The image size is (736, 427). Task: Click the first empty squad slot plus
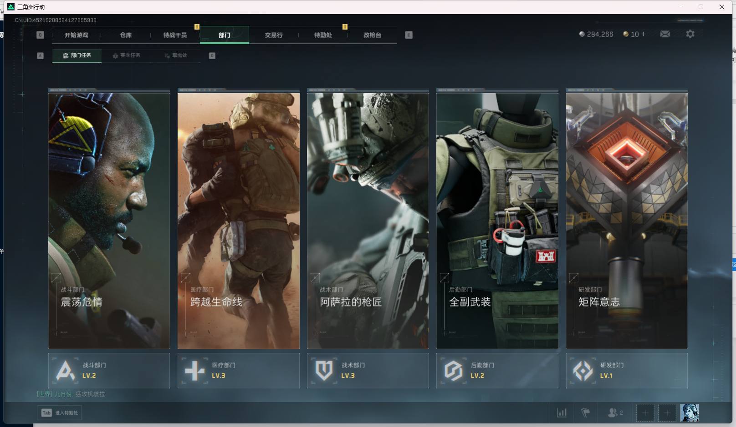tap(645, 412)
